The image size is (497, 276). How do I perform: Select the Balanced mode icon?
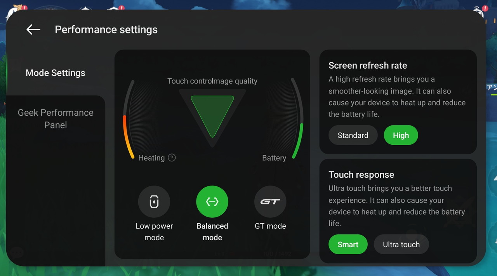(212, 201)
